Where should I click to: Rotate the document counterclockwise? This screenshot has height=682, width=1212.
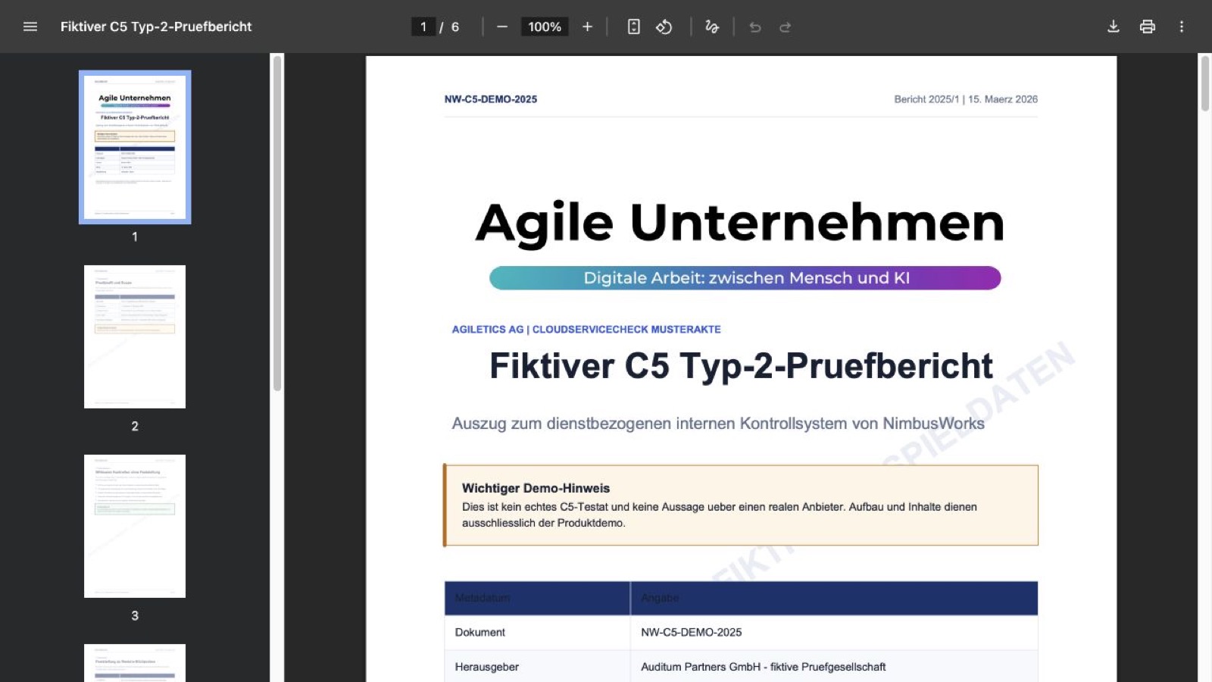pos(664,27)
